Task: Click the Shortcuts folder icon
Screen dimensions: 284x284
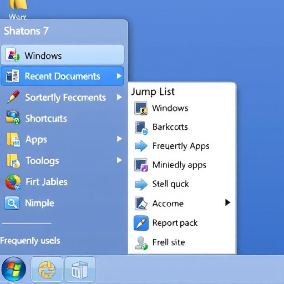Action: click(x=13, y=118)
